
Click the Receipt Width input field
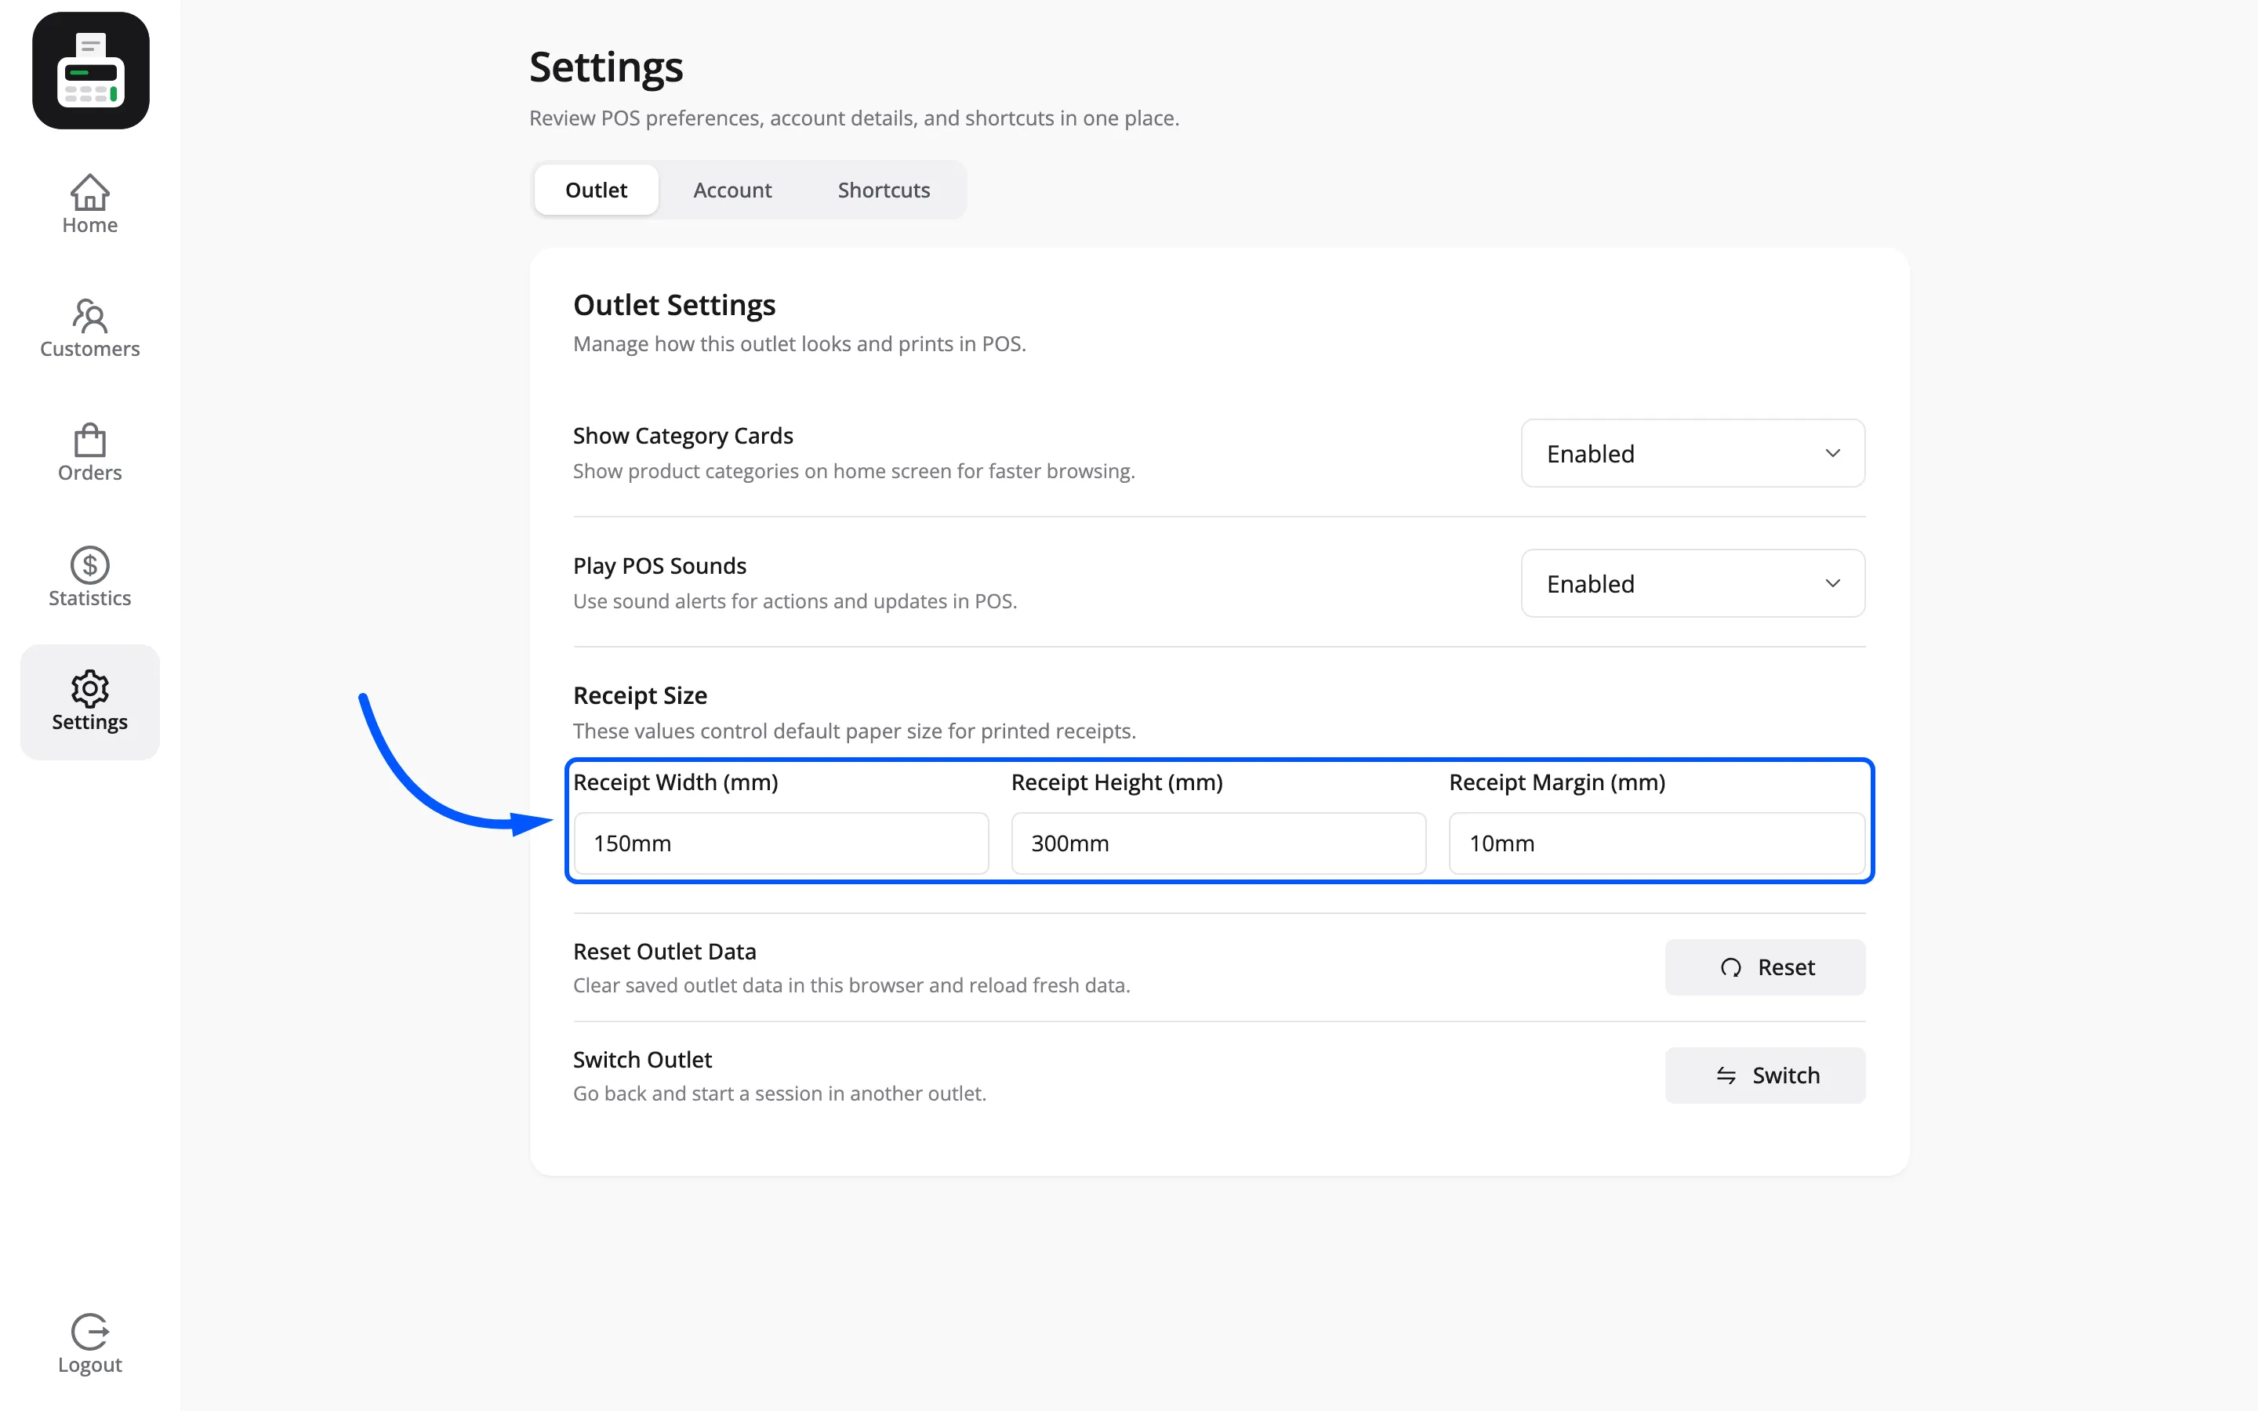781,843
